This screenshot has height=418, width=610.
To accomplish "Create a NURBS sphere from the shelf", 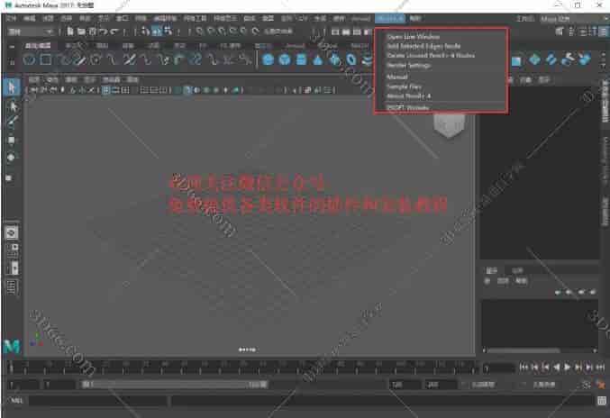I will pos(268,59).
